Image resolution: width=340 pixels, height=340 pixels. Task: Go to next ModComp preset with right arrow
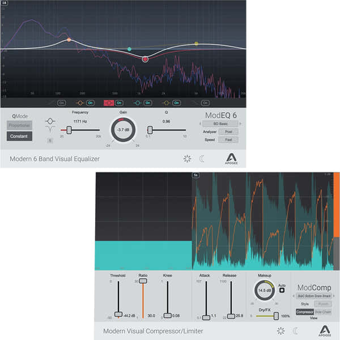tap(334, 296)
